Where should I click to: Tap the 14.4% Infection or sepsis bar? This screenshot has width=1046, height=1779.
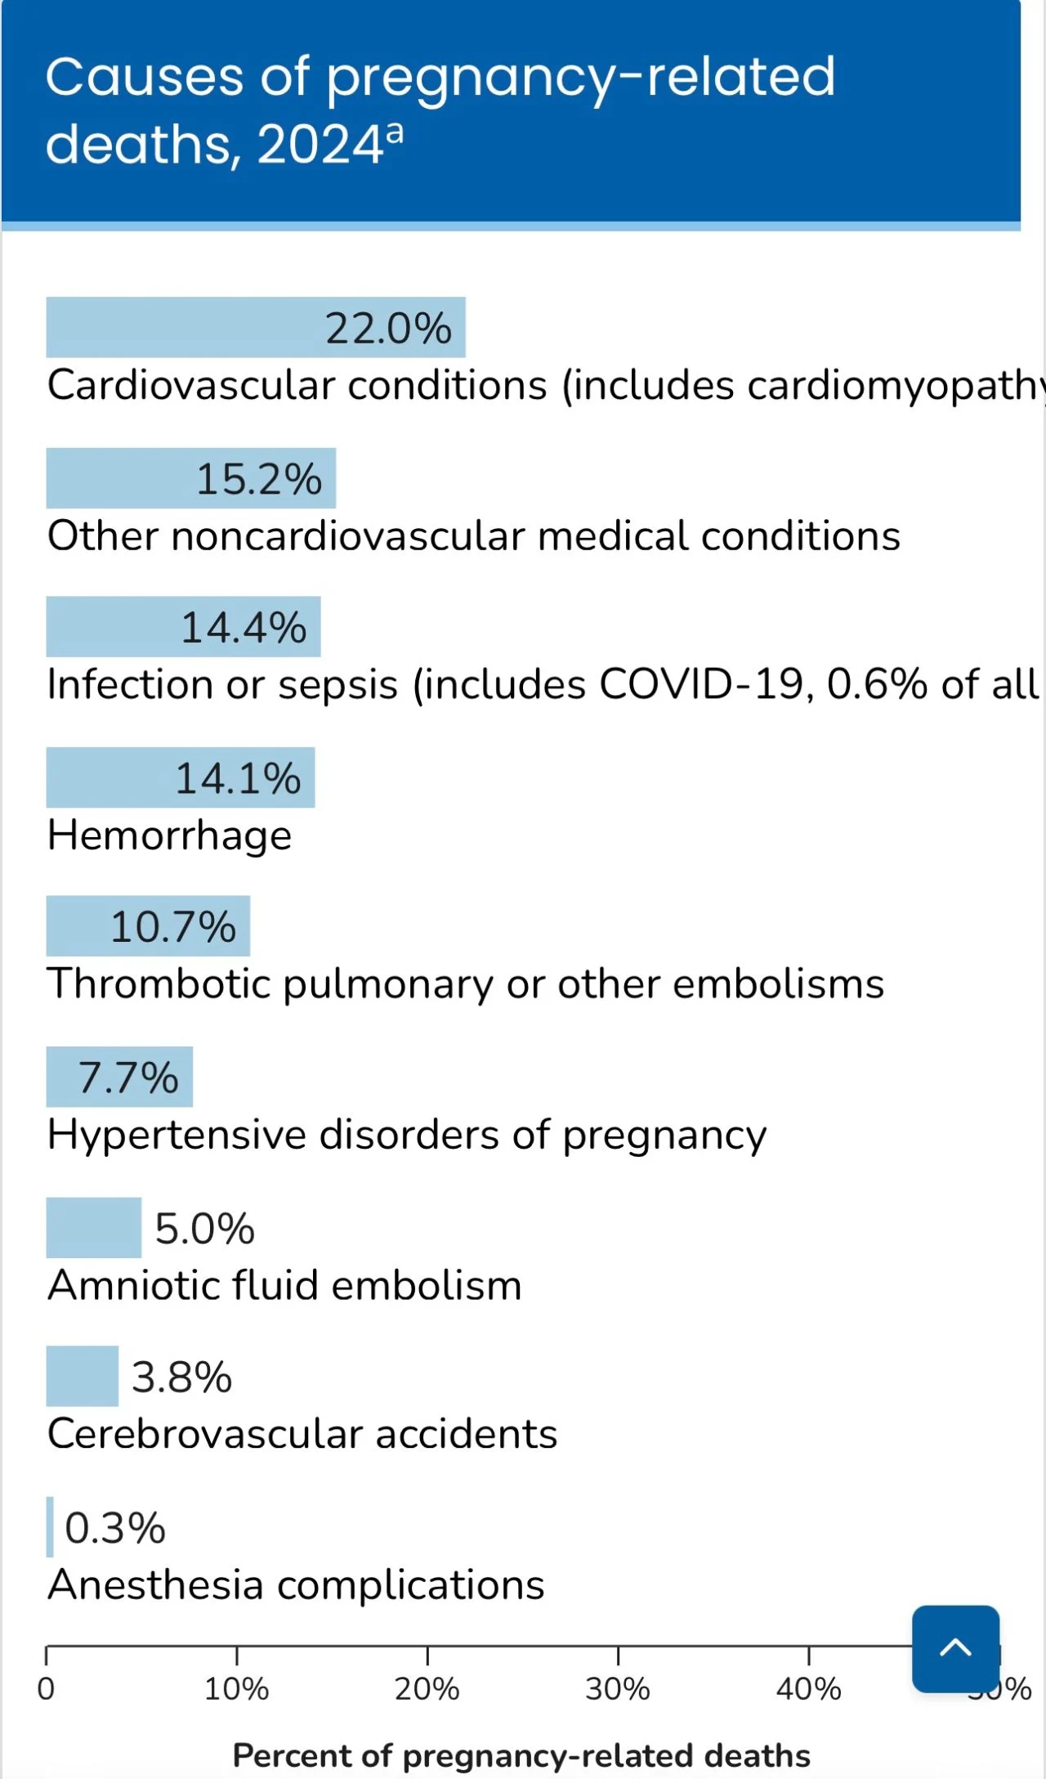click(183, 627)
